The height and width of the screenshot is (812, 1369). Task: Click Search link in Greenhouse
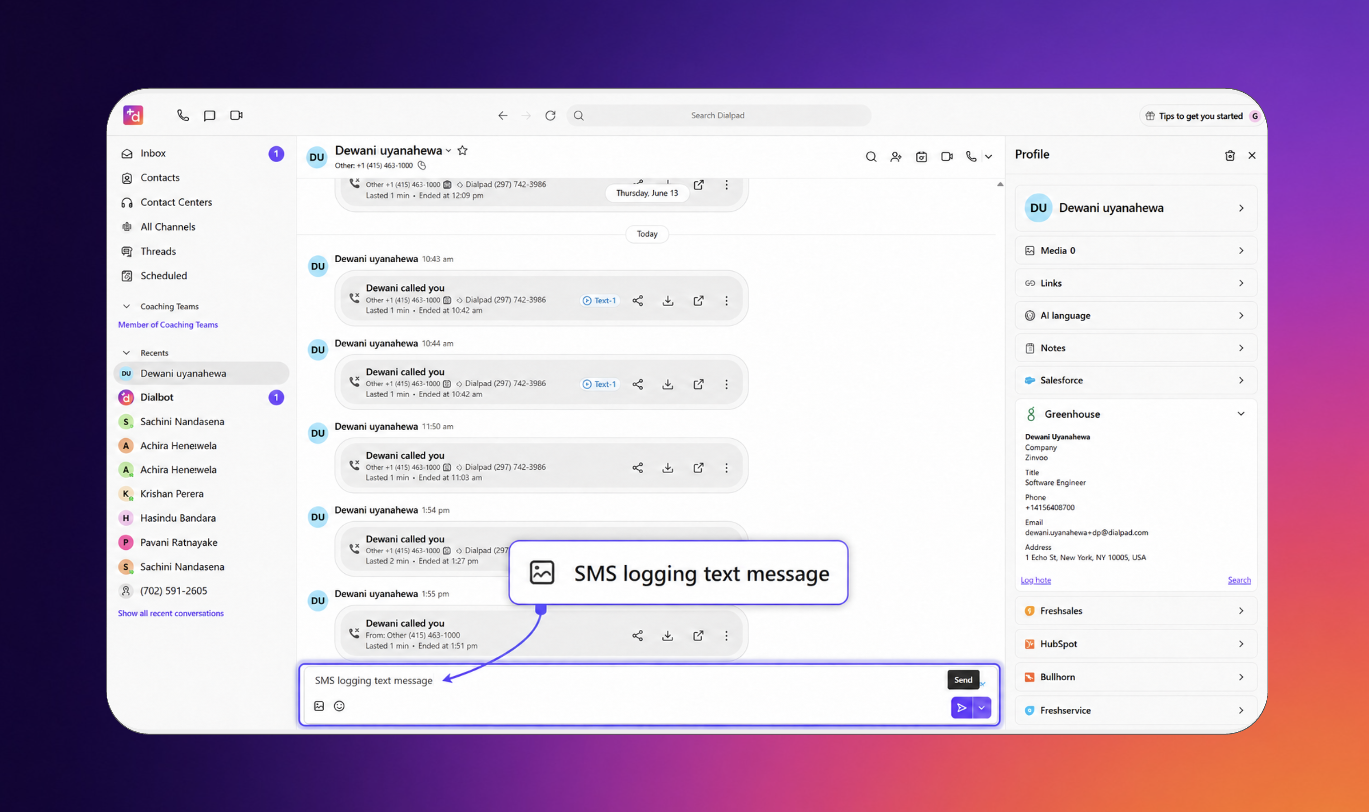pyautogui.click(x=1239, y=580)
